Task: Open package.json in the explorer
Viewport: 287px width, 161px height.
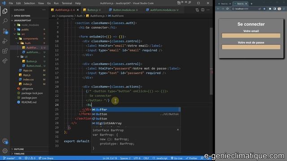Action: [x=29, y=97]
